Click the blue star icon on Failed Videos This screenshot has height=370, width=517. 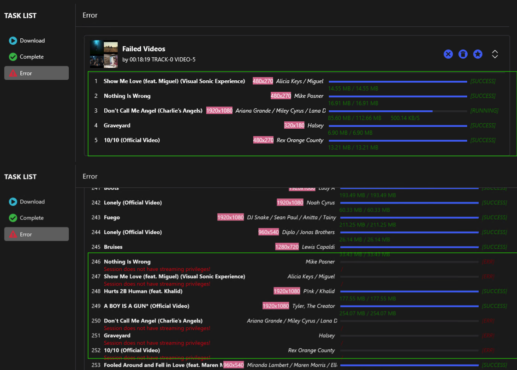tap(477, 54)
